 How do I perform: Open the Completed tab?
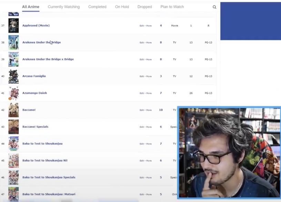(97, 7)
